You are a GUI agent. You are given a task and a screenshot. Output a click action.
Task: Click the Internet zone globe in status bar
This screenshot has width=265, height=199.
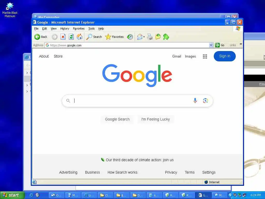206,182
